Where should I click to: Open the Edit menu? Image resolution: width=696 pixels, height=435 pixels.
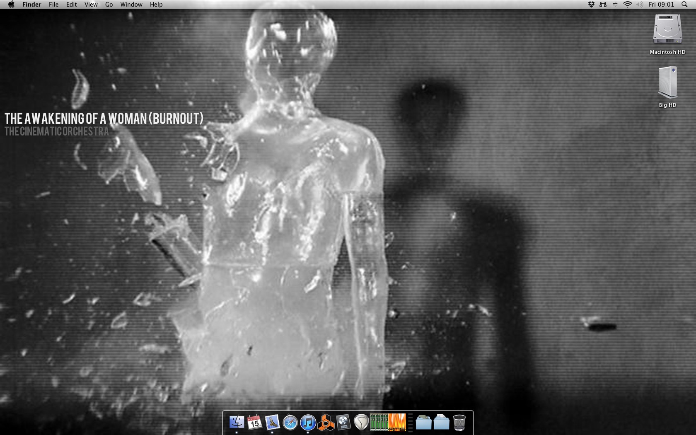point(72,5)
